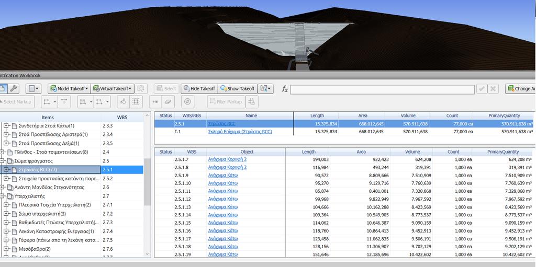Expand the Μεσόβαθρα(2) node
This screenshot has height=267, width=536.
click(x=6, y=249)
